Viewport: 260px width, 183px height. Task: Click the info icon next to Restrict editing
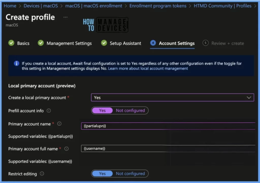(x=42, y=174)
